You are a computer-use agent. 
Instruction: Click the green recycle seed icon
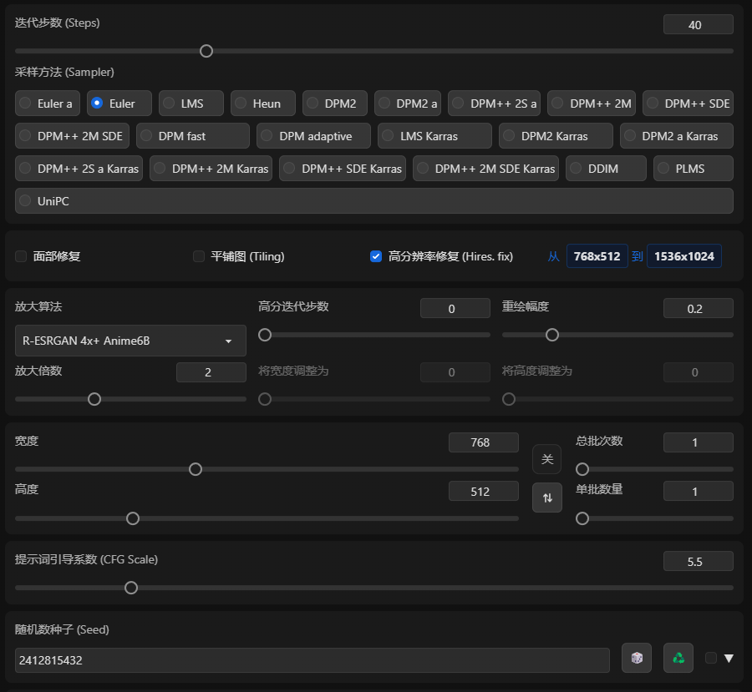[678, 658]
